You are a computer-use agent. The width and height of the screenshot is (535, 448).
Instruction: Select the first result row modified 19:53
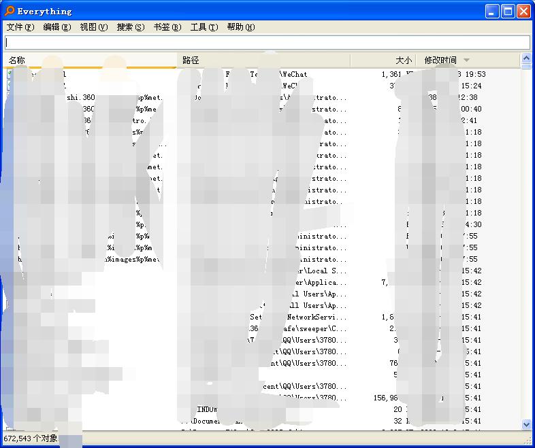point(272,74)
